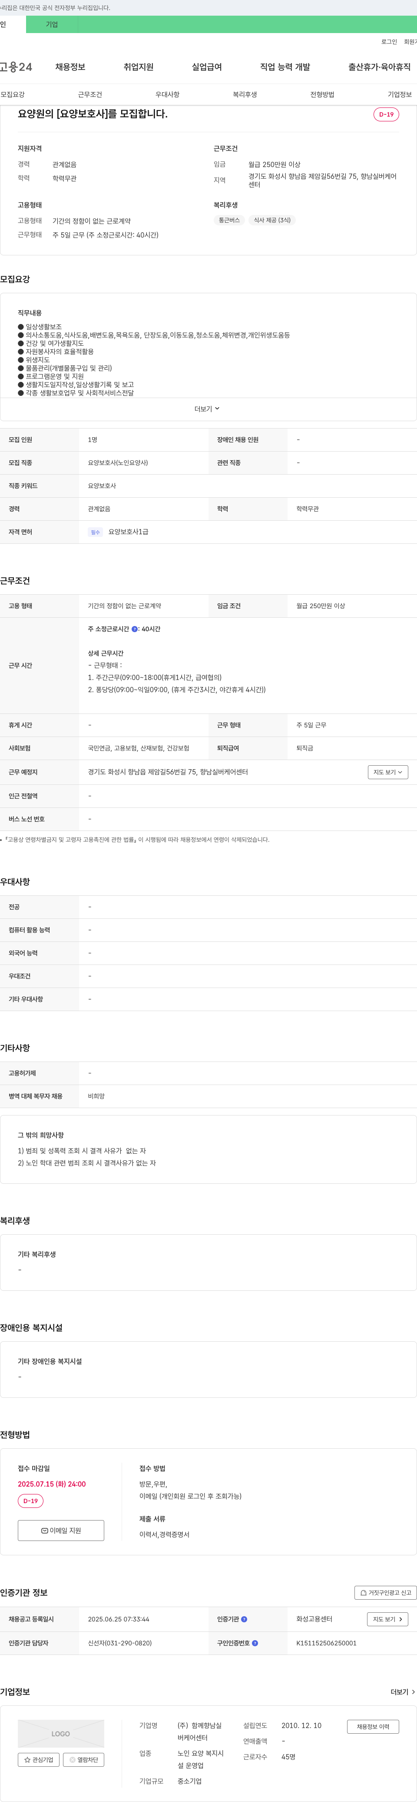The height and width of the screenshot is (1802, 417).
Task: Click the job title 요양원의 [요양보호사]를 모집합니다
Action: coord(93,113)
